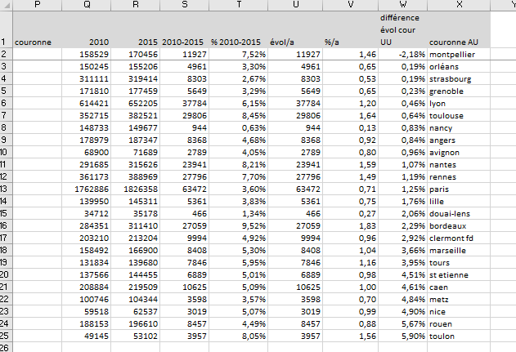The image size is (516, 352).
Task: Select the cell containing nancy
Action: pyautogui.click(x=459, y=128)
